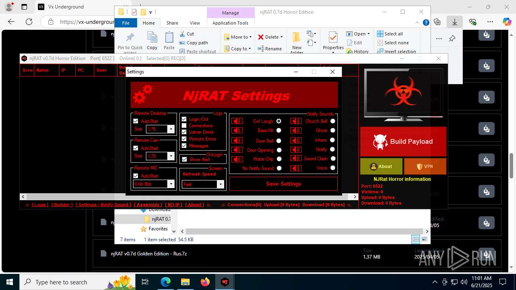516x290 pixels.
Task: Play the Water Drip sound preview
Action: [237, 159]
